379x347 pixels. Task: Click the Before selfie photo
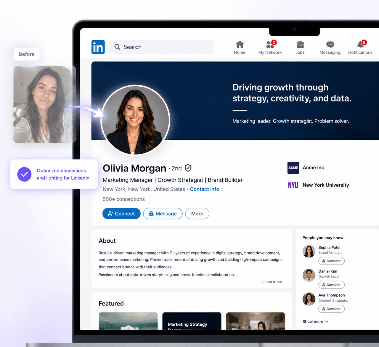pyautogui.click(x=45, y=104)
